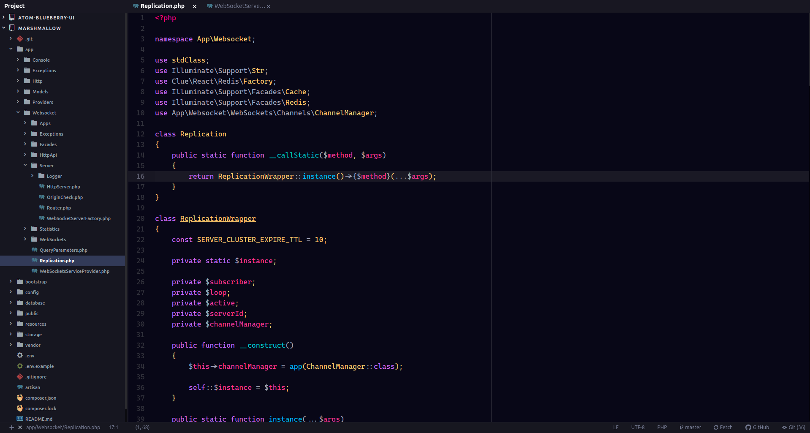Click the LF line ending selector

[616, 428]
